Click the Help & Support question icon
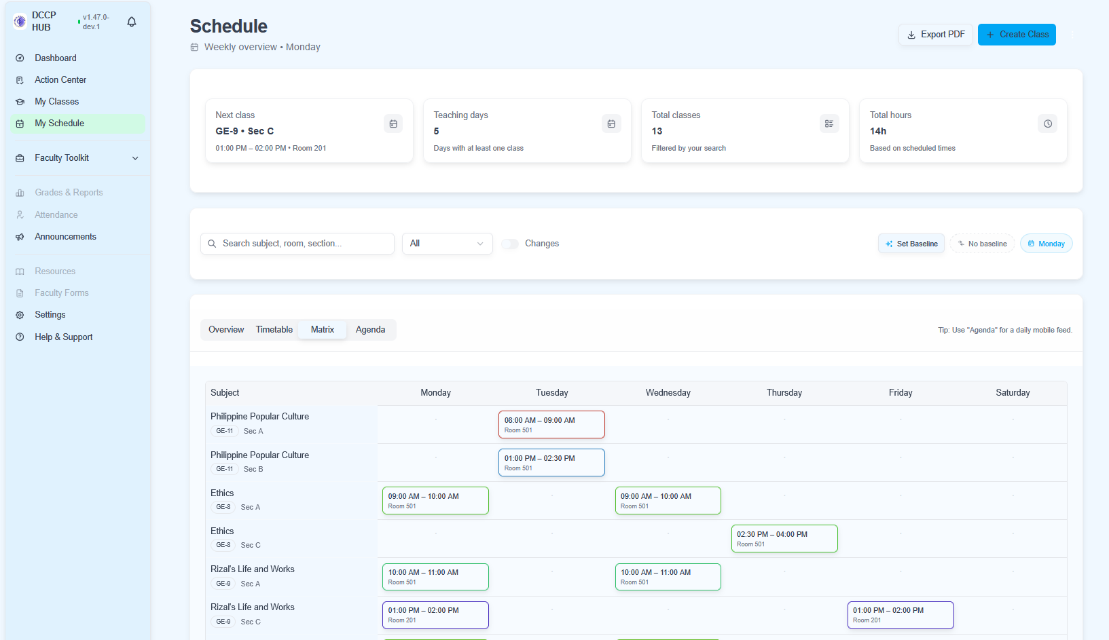The image size is (1109, 640). 20,337
